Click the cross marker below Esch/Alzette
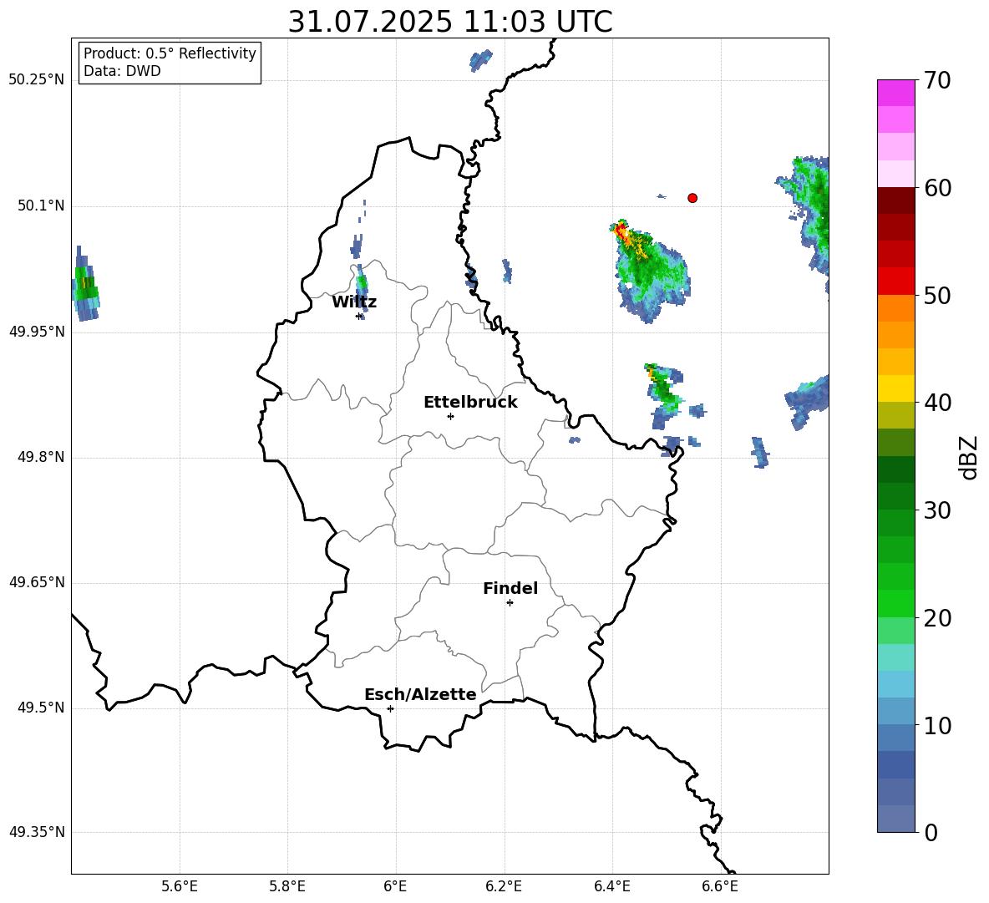 tap(390, 708)
